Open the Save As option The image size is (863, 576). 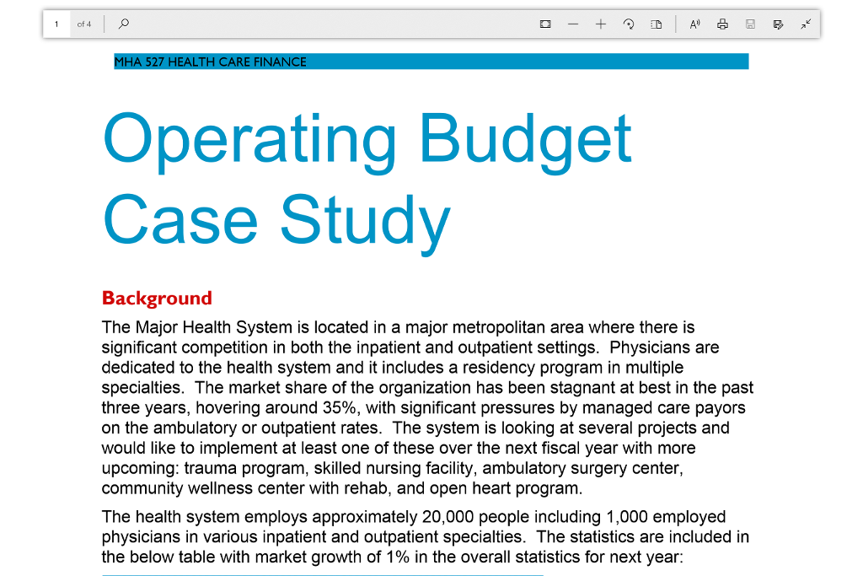(x=778, y=24)
